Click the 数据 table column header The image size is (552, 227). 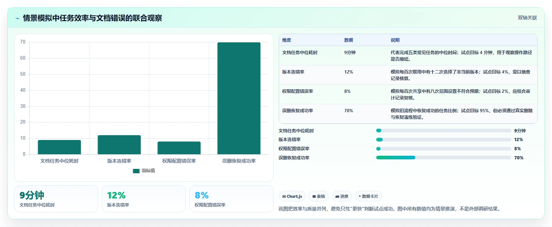coord(349,40)
